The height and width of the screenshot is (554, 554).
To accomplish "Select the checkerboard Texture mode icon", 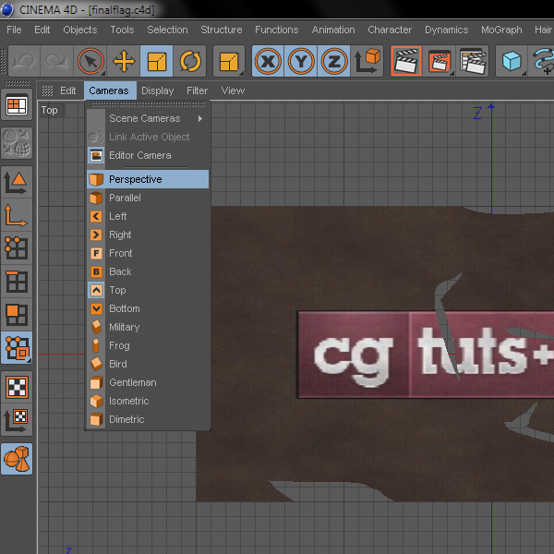I will click(17, 387).
